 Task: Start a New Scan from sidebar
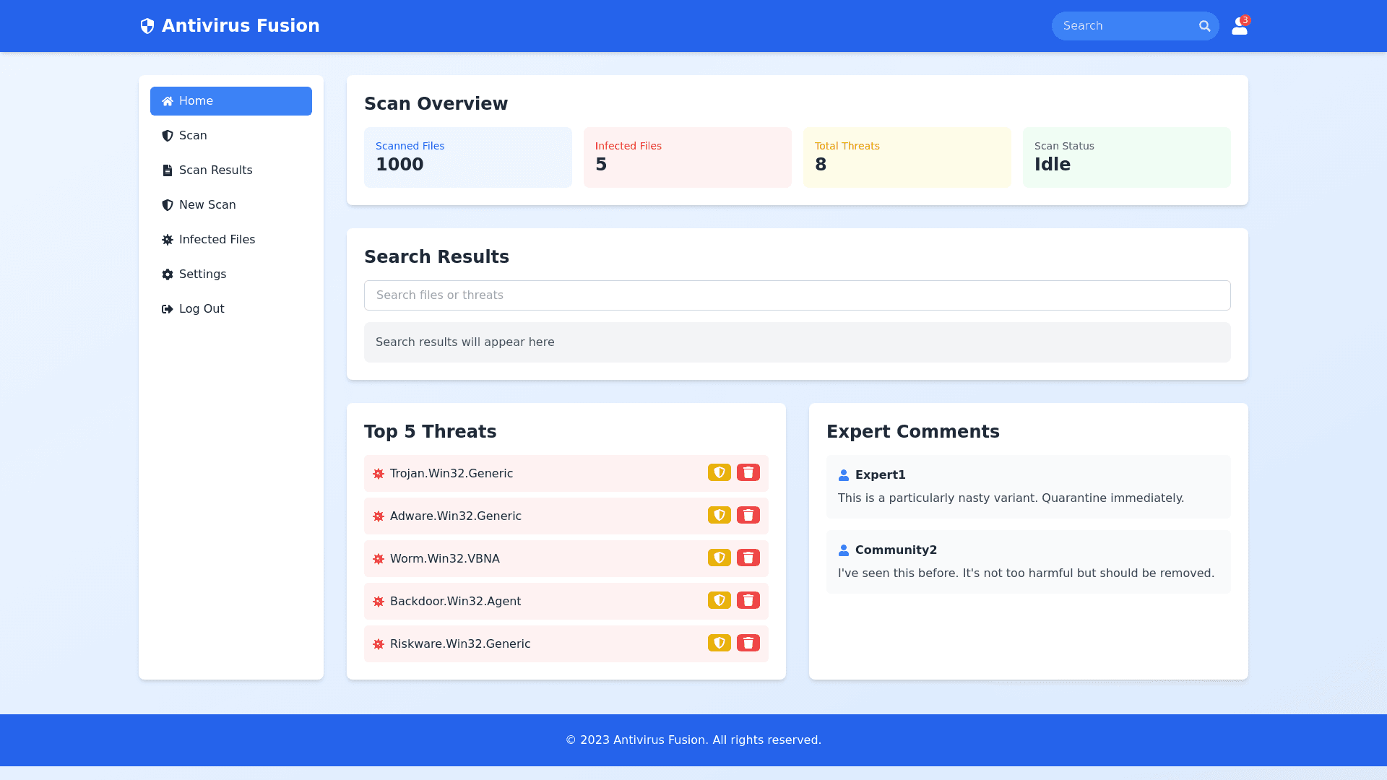(x=230, y=205)
